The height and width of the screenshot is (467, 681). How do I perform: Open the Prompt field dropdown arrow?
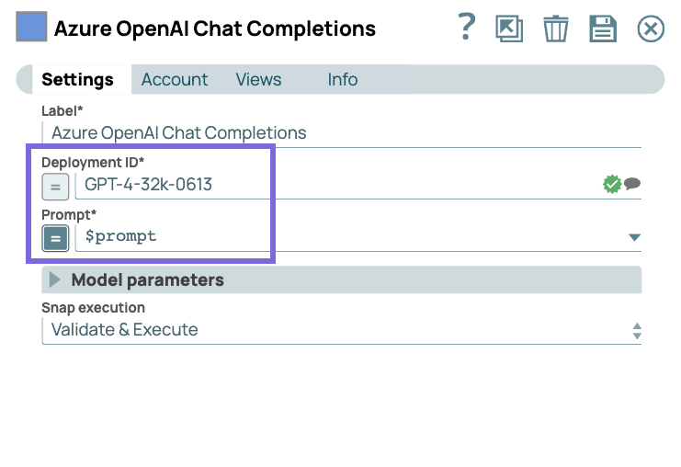pyautogui.click(x=633, y=237)
